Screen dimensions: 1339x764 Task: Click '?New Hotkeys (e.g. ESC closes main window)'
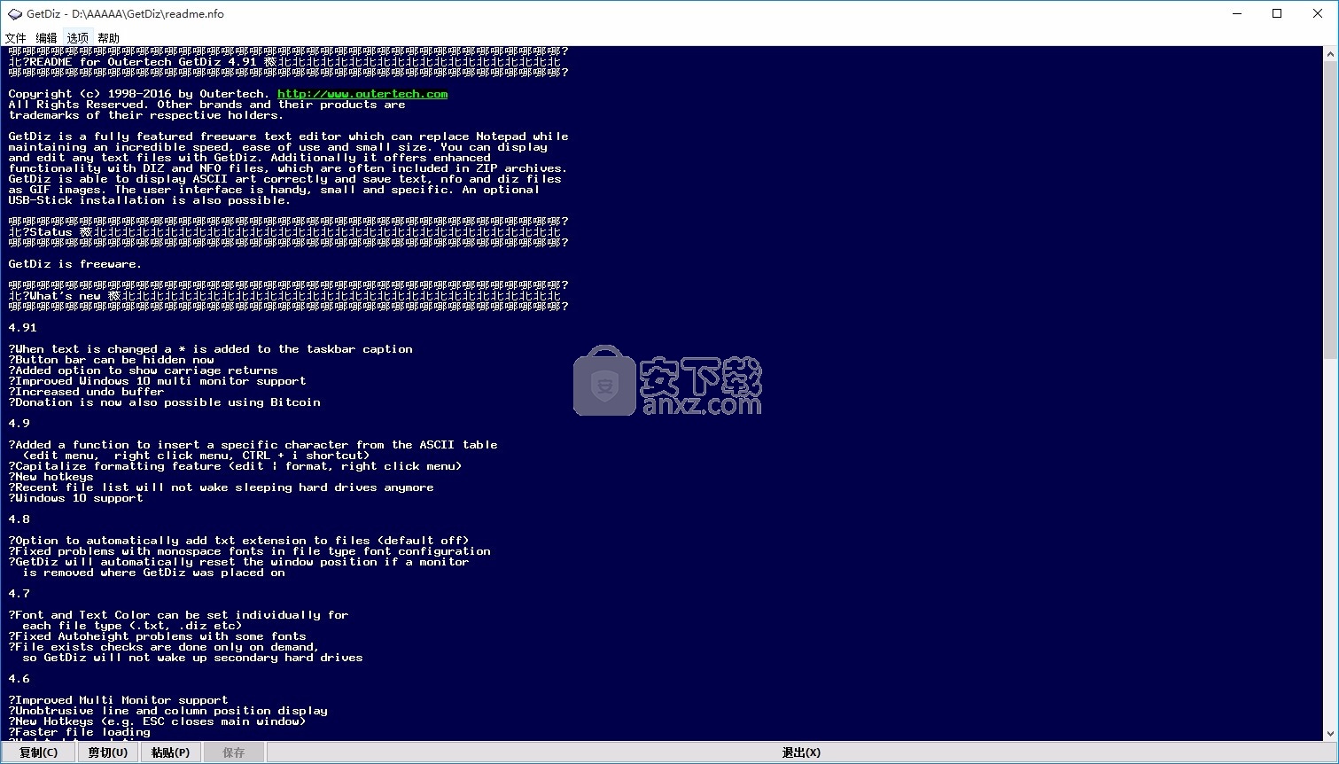tap(157, 721)
